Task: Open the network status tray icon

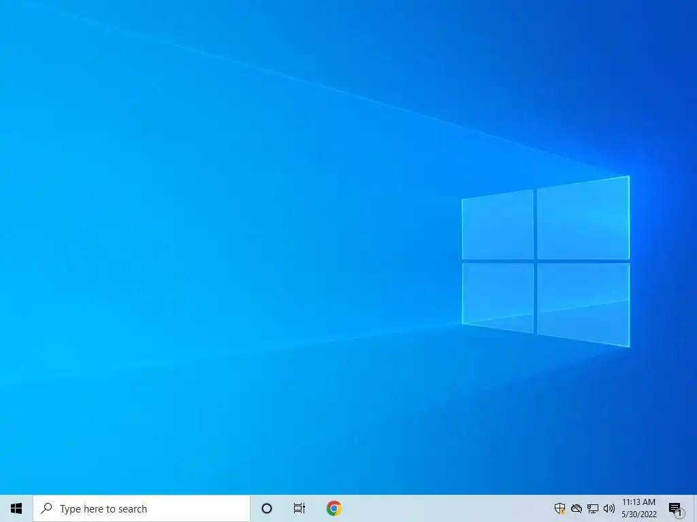Action: pyautogui.click(x=593, y=508)
